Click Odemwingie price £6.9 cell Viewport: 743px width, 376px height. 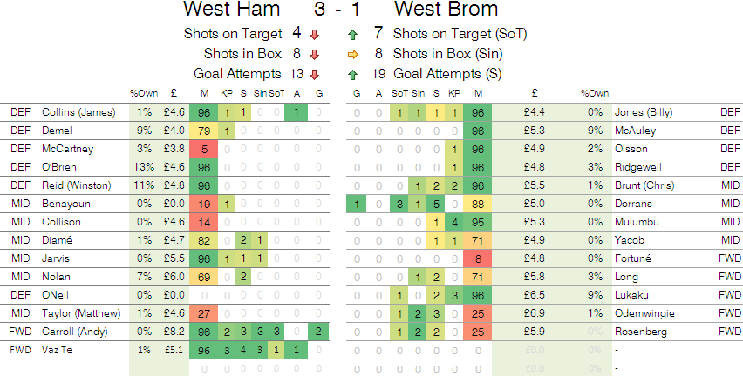coord(535,313)
